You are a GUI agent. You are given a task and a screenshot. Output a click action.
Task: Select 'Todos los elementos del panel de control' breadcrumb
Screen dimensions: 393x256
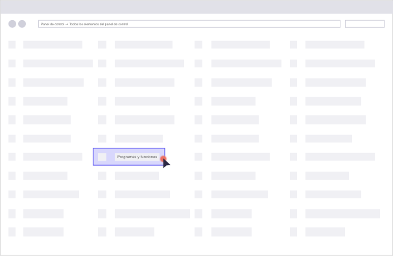(x=99, y=24)
